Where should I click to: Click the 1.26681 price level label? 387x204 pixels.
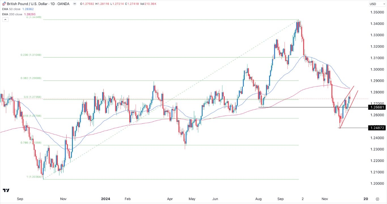click(377, 107)
